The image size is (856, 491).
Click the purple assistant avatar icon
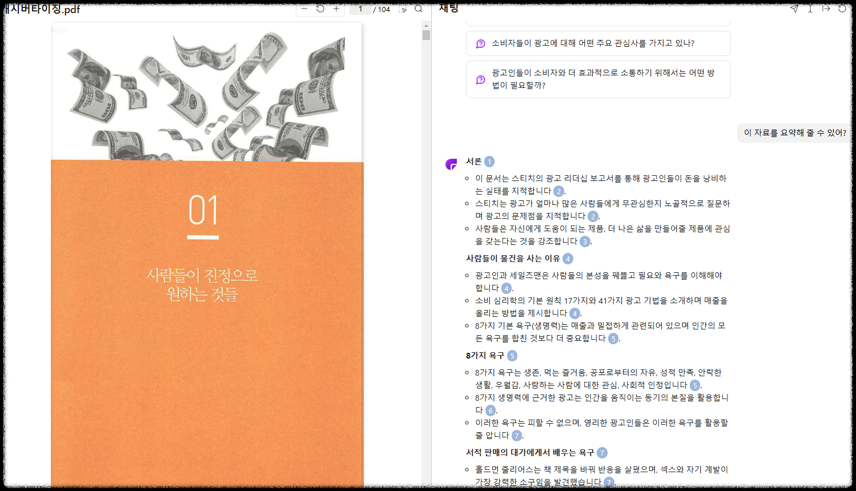tap(451, 164)
